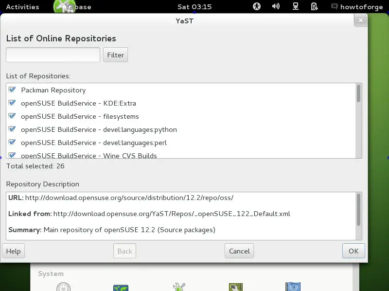
Task: Click the Filter button
Action: (x=115, y=55)
